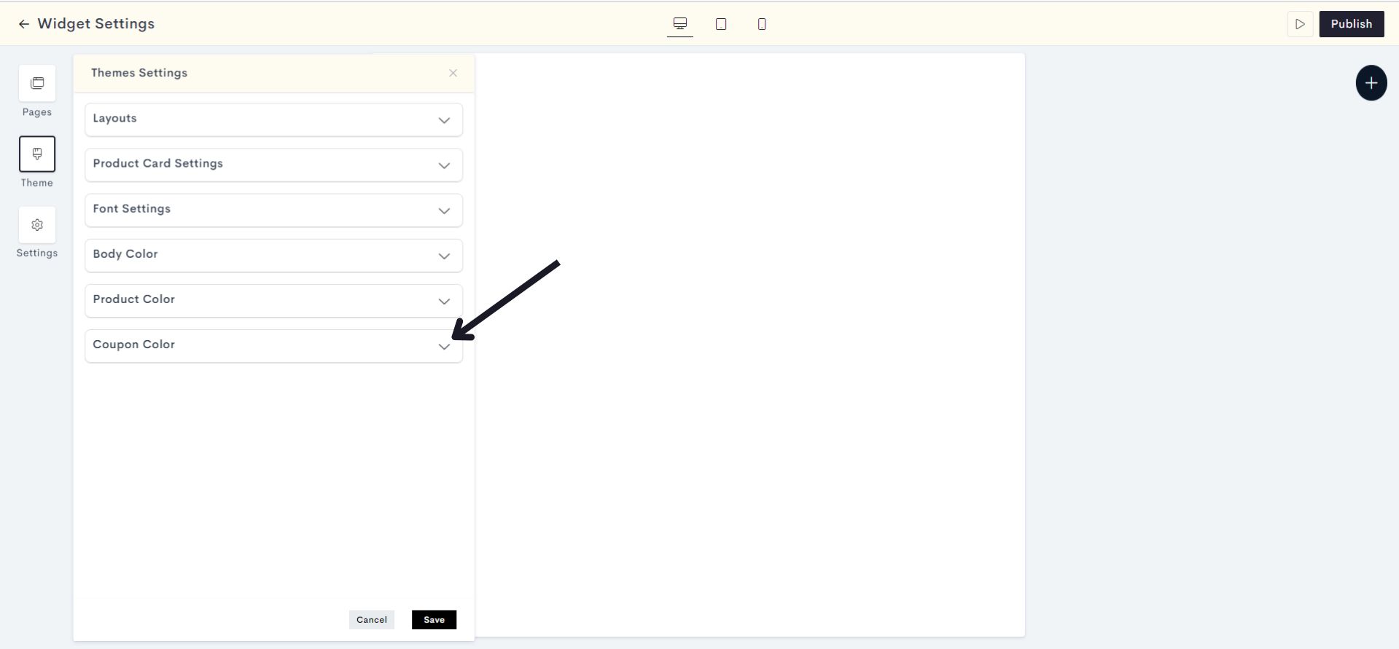Open the Pages sidebar icon
Image resolution: width=1399 pixels, height=649 pixels.
37,83
